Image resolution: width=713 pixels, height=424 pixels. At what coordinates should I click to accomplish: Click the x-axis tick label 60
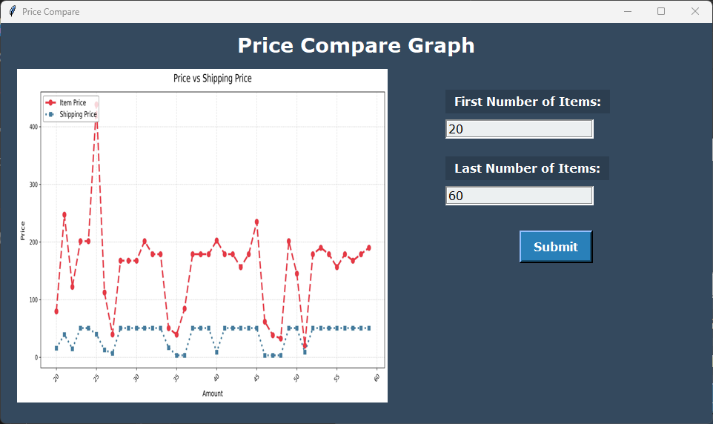[x=377, y=377]
